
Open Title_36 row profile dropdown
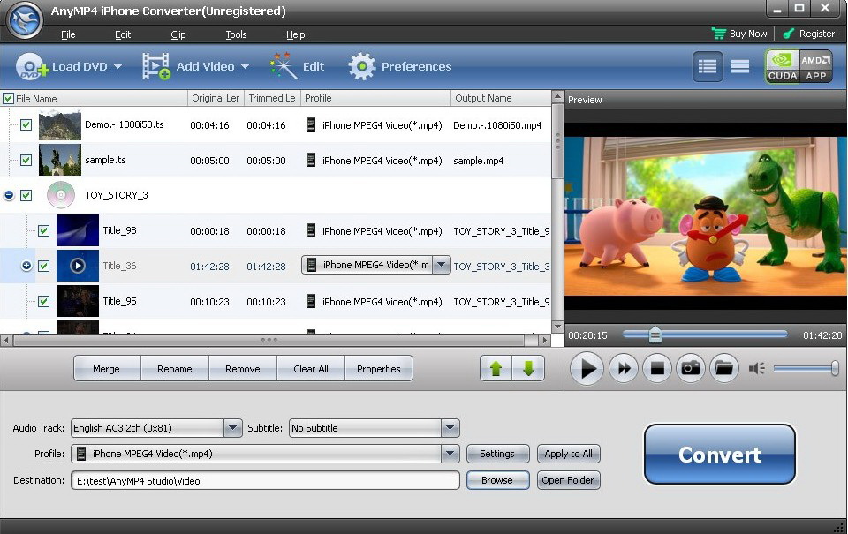(442, 265)
